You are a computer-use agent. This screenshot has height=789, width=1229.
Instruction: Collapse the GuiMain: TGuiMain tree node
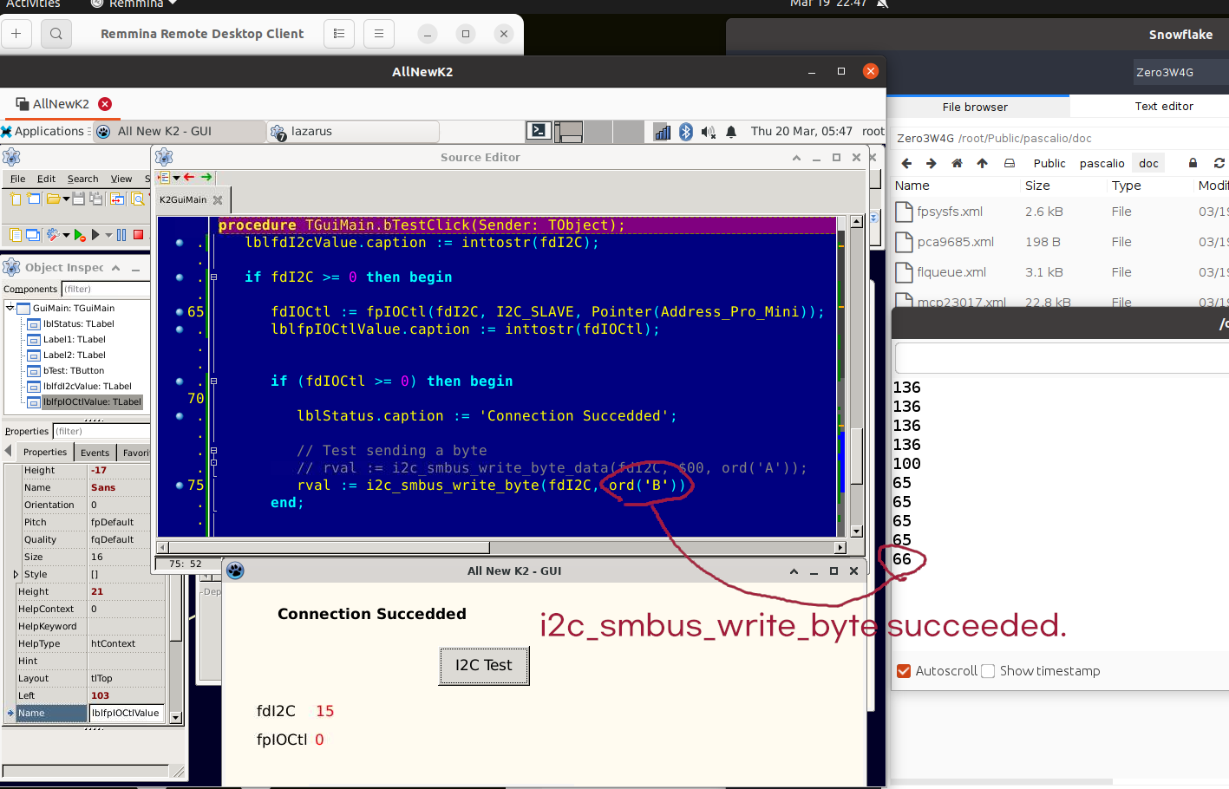10,308
